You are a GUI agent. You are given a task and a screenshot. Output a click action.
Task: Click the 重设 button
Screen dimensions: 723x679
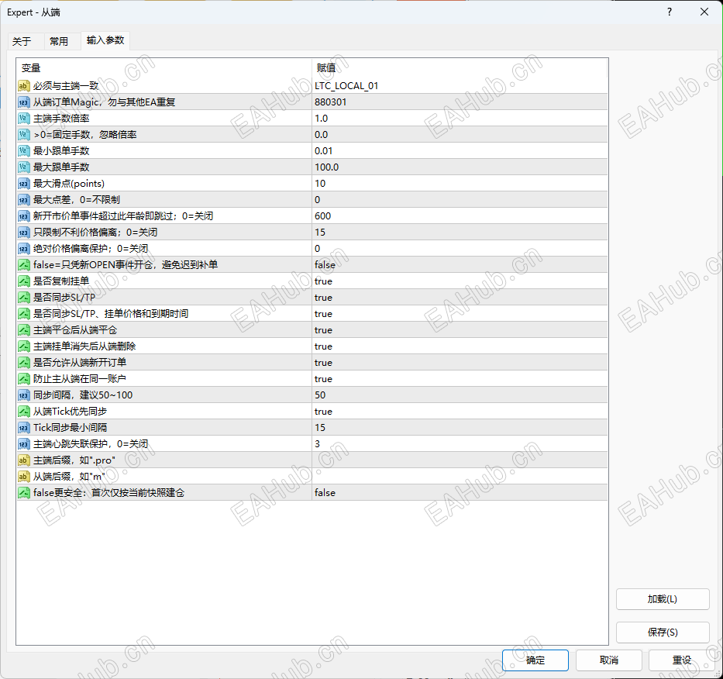point(682,660)
